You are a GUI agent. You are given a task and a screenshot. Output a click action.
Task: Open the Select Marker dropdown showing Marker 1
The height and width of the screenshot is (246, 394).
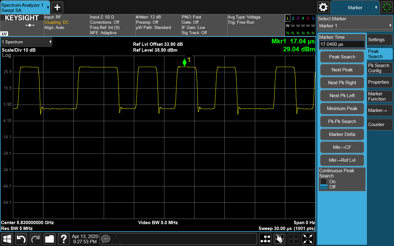355,26
